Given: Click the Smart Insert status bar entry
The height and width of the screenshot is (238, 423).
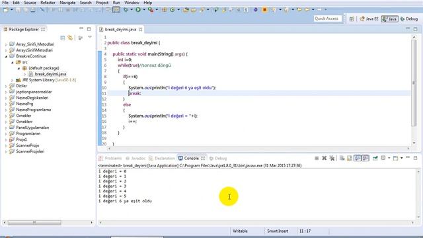Looking at the screenshot, I should click(x=278, y=231).
